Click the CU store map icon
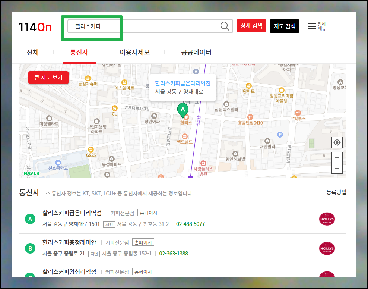This screenshot has height=289, width=368. pyautogui.click(x=114, y=108)
